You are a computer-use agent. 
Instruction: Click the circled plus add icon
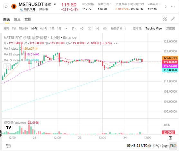[x=97, y=29]
